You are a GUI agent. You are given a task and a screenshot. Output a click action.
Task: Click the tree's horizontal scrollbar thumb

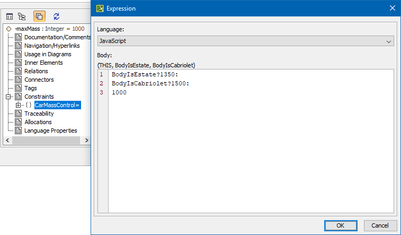pyautogui.click(x=46, y=140)
